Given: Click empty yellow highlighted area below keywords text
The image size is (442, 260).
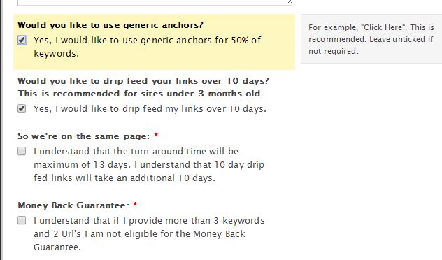Looking at the screenshot, I should click(x=169, y=64).
